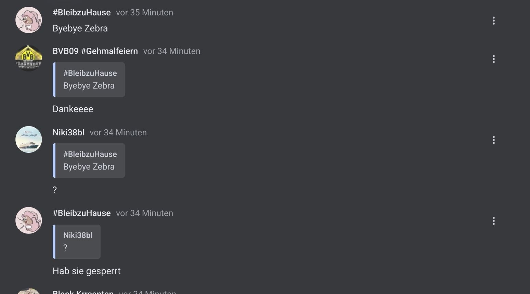Click the Hab sie gesperrt message text

(x=87, y=271)
